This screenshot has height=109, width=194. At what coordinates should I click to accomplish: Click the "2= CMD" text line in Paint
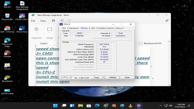[45, 54]
